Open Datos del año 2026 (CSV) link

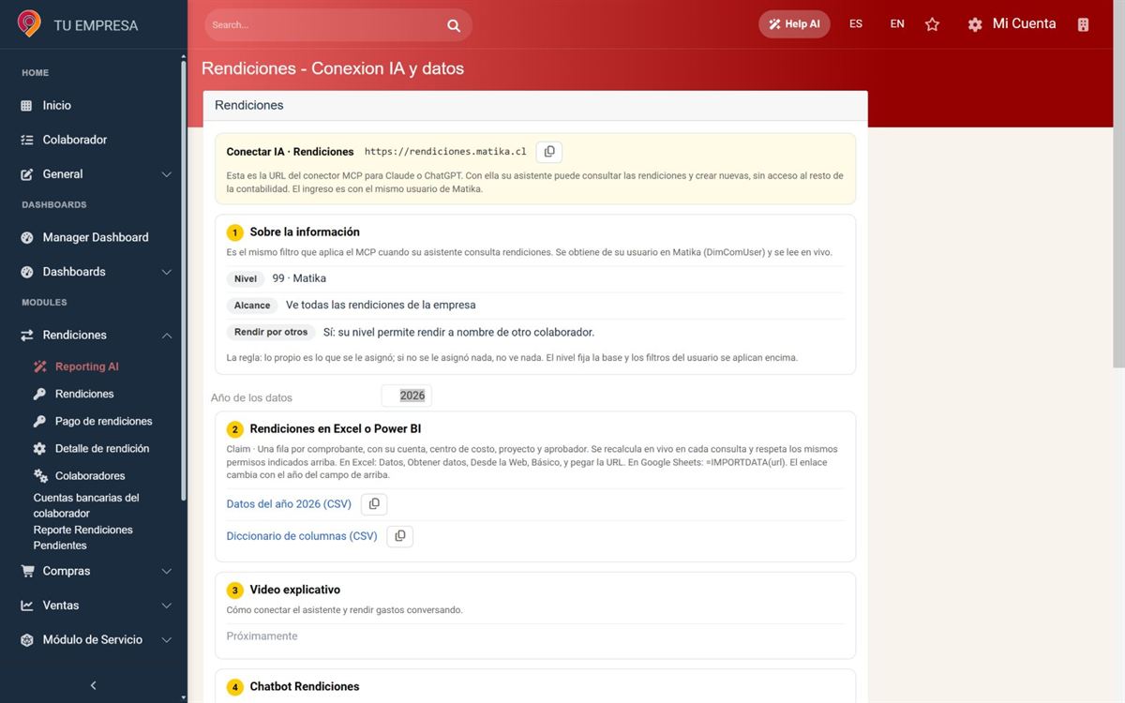(x=289, y=504)
